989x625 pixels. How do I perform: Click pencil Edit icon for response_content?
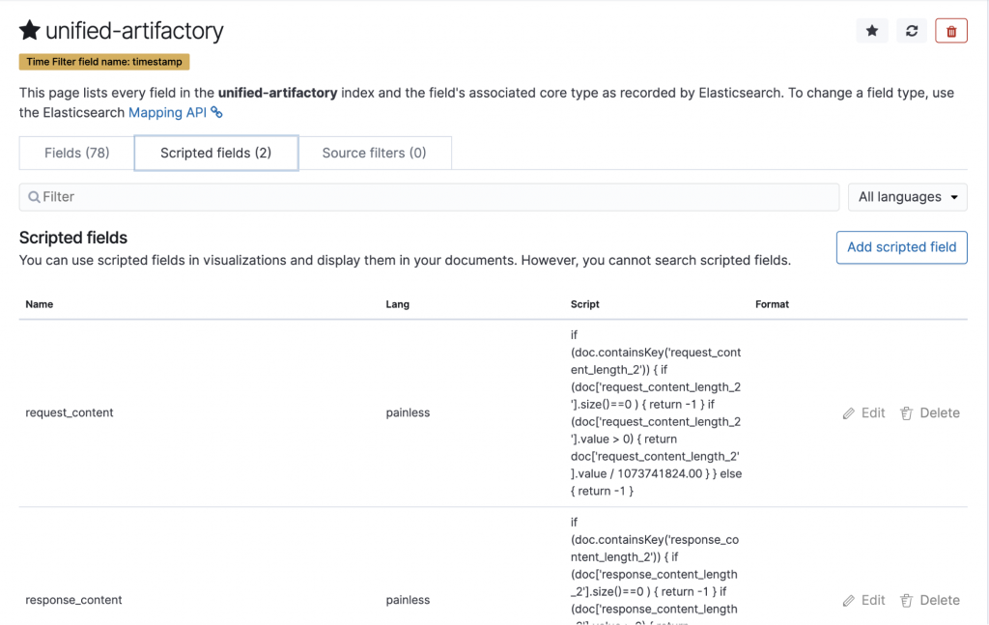[849, 601]
